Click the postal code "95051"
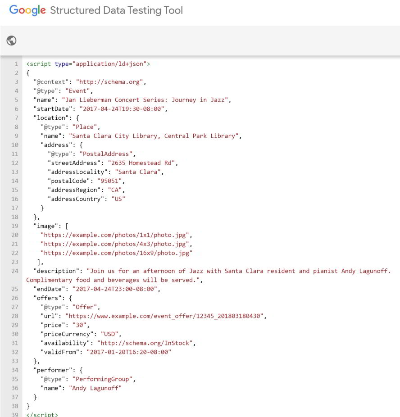Screen dimensions: 400x417 (x=109, y=181)
